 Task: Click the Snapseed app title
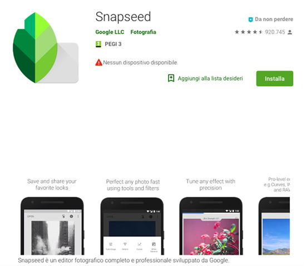[x=123, y=17]
